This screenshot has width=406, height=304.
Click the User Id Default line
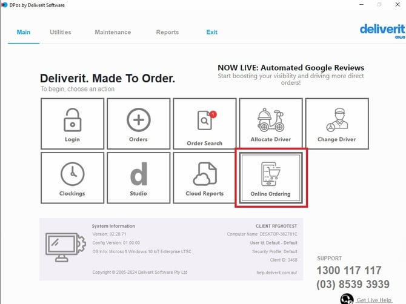(274, 243)
